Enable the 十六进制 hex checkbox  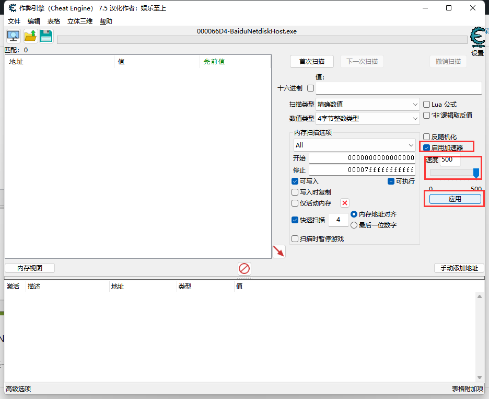310,88
